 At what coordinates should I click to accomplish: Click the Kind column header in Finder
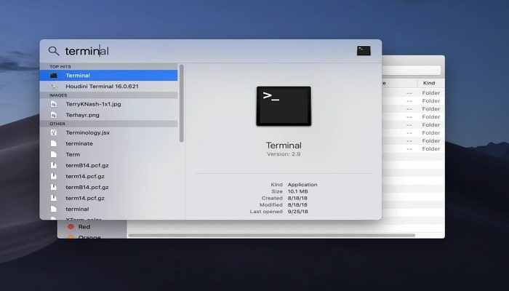pyautogui.click(x=429, y=83)
